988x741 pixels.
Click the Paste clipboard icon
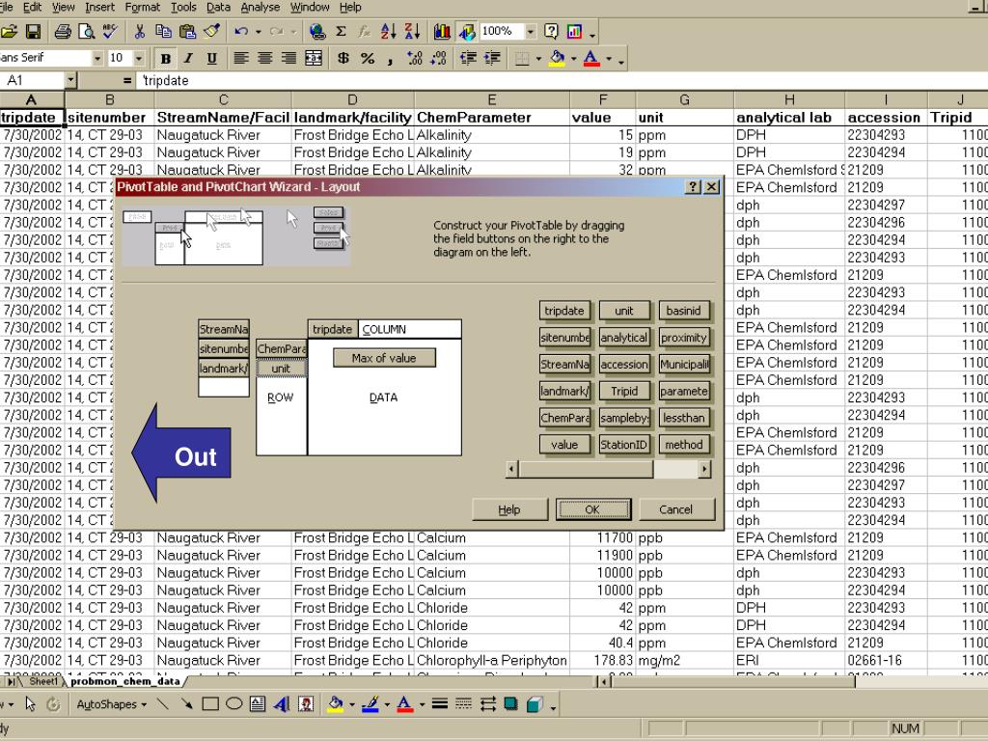[187, 32]
